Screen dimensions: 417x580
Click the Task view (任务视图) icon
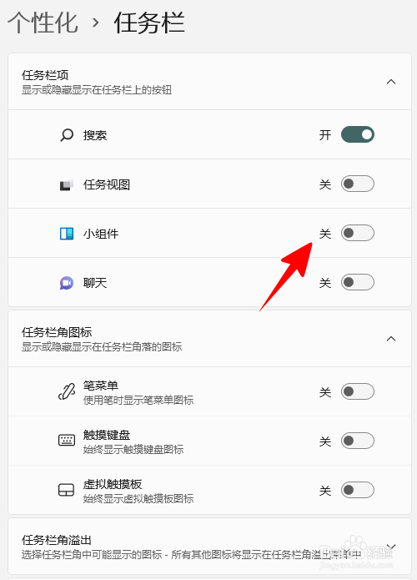click(x=67, y=184)
